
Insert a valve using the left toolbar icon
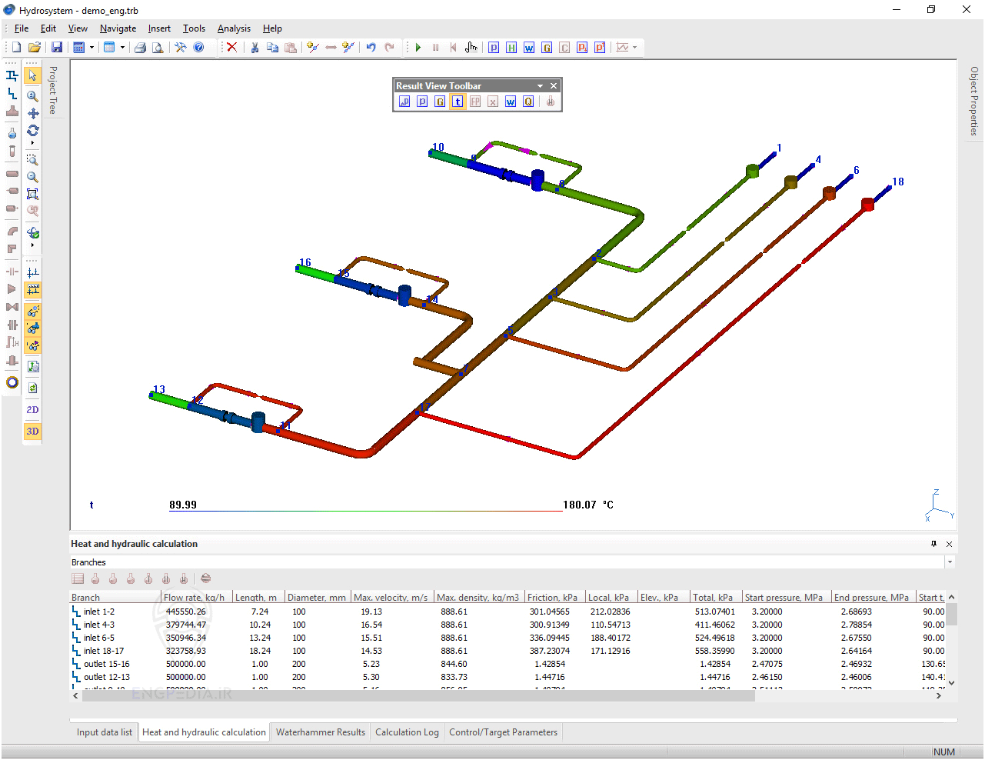point(12,306)
